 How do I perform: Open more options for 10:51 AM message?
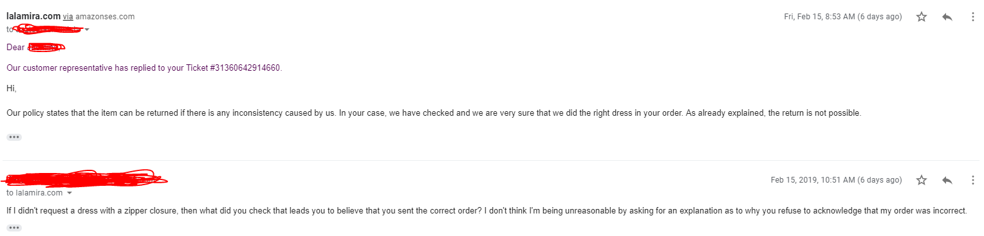pyautogui.click(x=972, y=180)
